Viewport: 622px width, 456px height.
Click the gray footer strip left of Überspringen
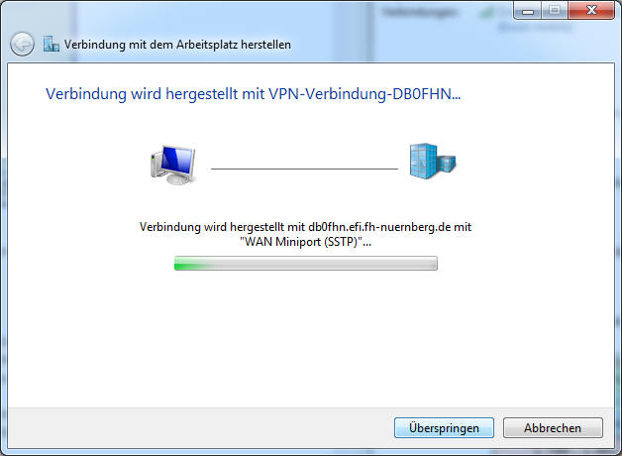(x=200, y=428)
